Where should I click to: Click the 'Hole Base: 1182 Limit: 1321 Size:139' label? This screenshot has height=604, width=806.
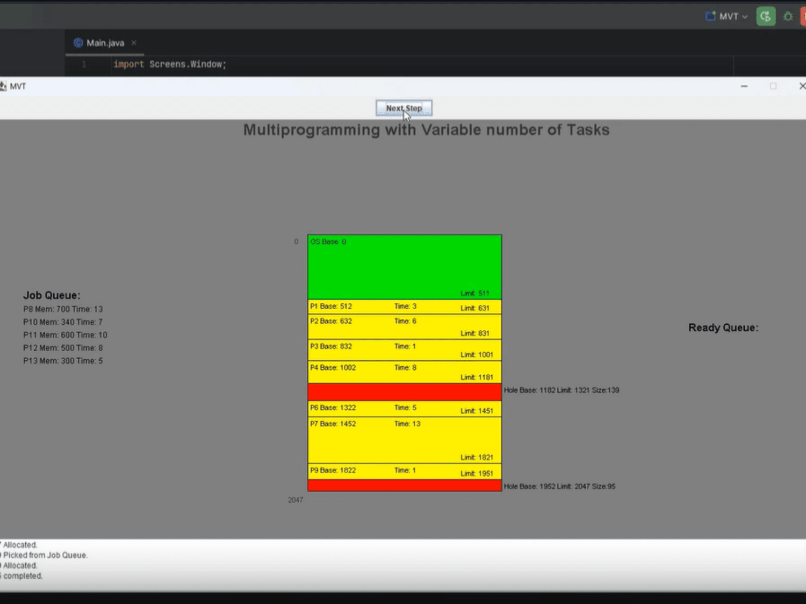562,390
